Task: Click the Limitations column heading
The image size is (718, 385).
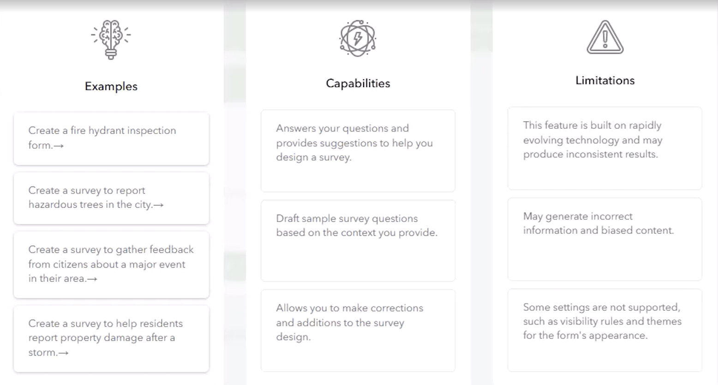Action: [x=605, y=81]
